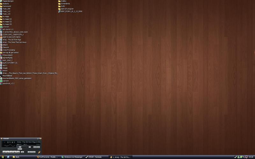Go to previous track in Winamp
Viewport: 255px width, 159px height.
point(4,152)
